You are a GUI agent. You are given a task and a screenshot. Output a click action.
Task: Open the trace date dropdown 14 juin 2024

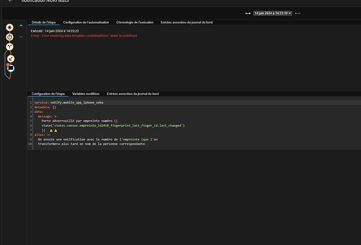pyautogui.click(x=273, y=14)
